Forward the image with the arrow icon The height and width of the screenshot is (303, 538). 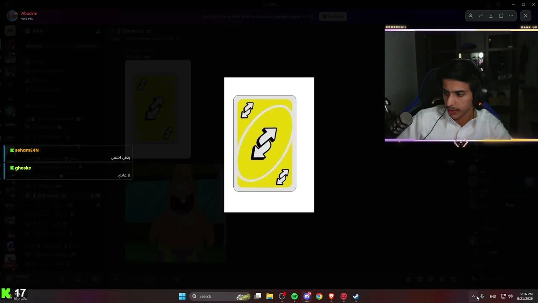point(481,16)
